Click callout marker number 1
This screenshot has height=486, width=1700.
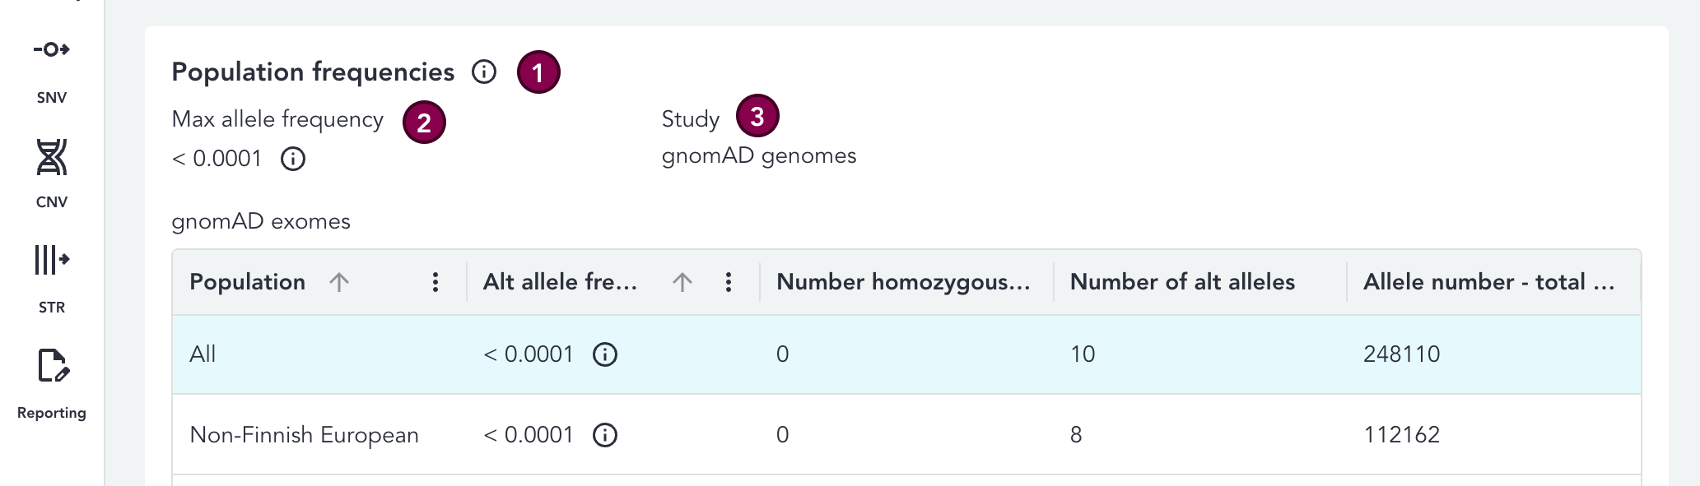538,72
